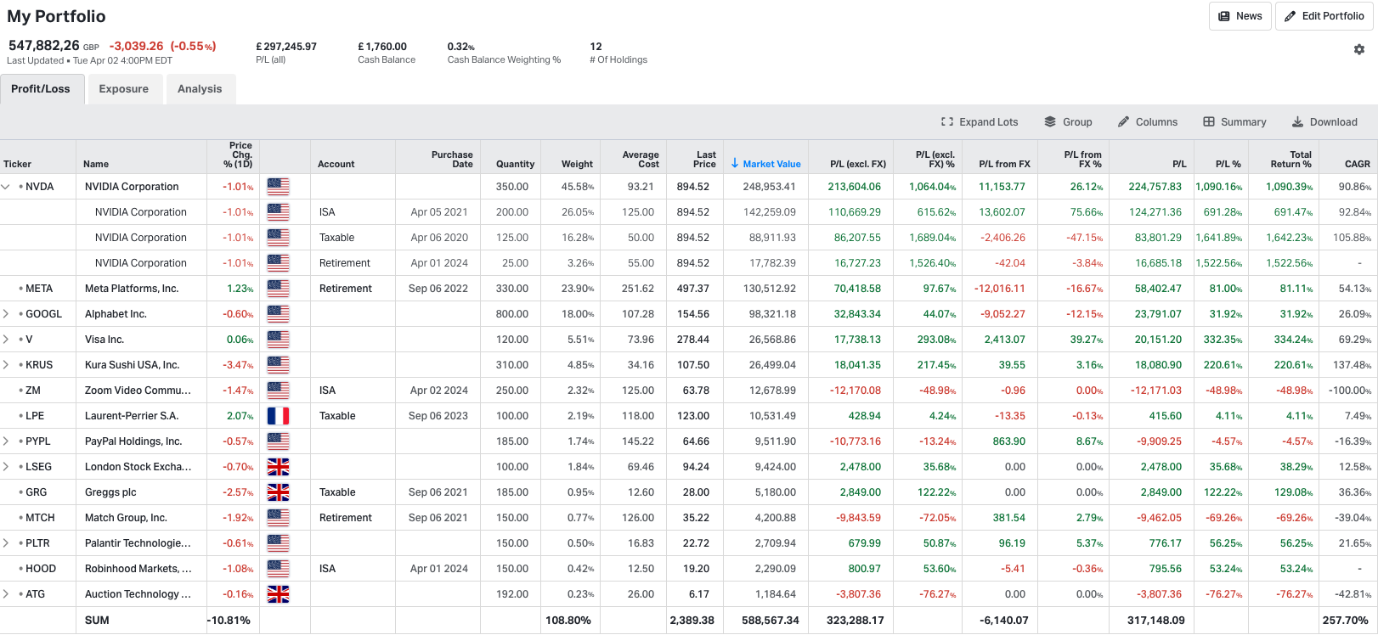
Task: Click the portfolio value 547,882,26
Action: tap(44, 46)
